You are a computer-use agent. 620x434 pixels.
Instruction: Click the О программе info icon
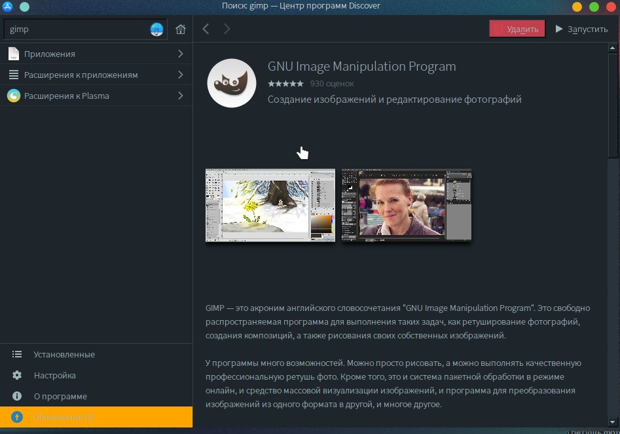[x=17, y=396]
